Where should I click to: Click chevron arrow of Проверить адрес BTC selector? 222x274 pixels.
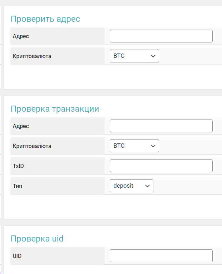[x=153, y=56]
